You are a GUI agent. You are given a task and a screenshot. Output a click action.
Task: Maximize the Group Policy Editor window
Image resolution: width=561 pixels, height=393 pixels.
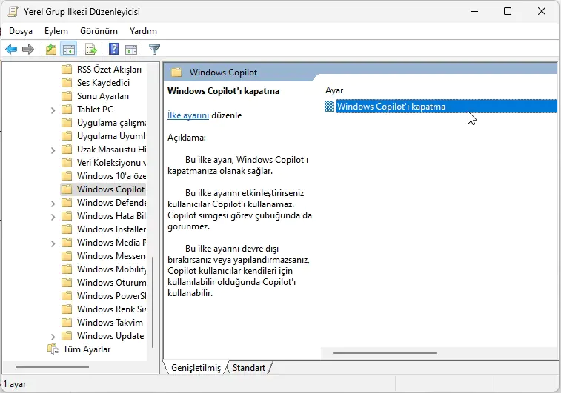click(508, 11)
